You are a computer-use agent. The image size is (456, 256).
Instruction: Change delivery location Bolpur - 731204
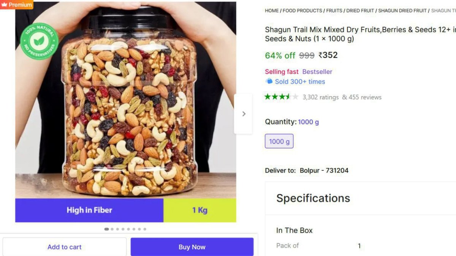coord(324,171)
